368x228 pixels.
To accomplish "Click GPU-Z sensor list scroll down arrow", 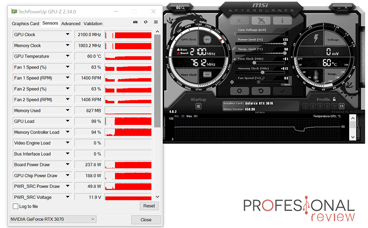I will tap(157, 197).
